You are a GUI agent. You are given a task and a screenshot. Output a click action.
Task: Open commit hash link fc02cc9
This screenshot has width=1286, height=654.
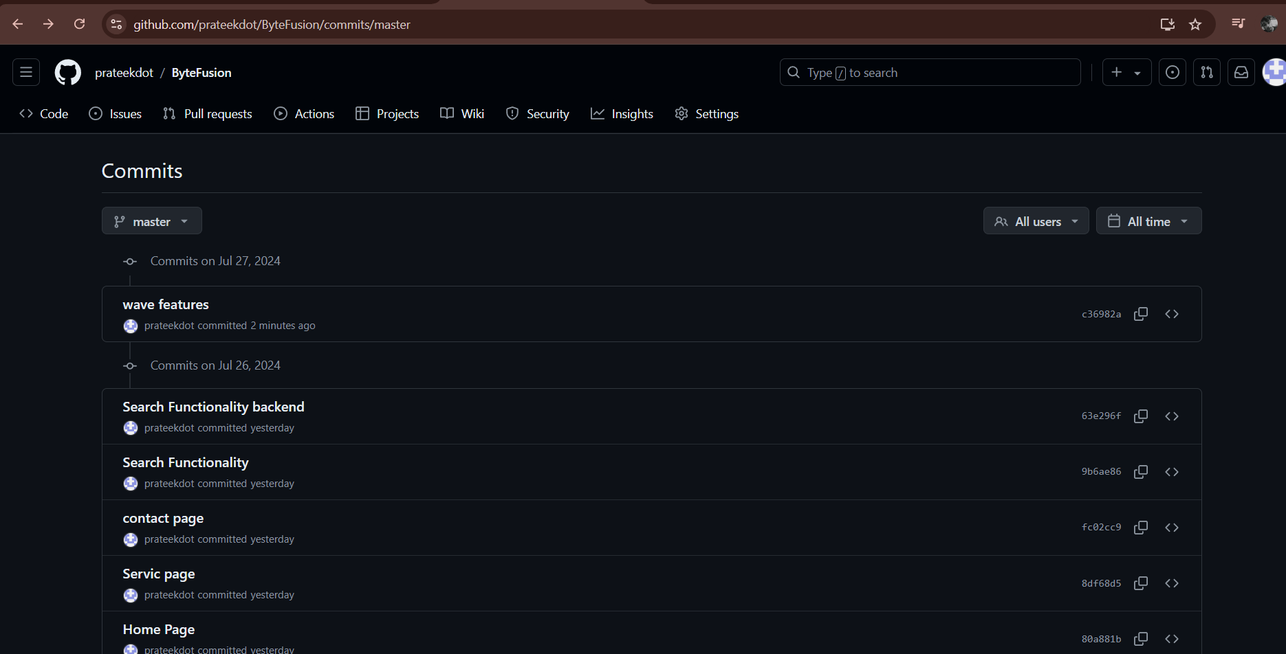click(1101, 528)
